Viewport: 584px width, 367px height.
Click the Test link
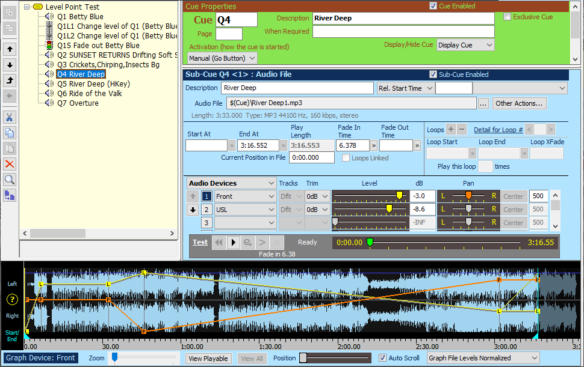click(200, 242)
